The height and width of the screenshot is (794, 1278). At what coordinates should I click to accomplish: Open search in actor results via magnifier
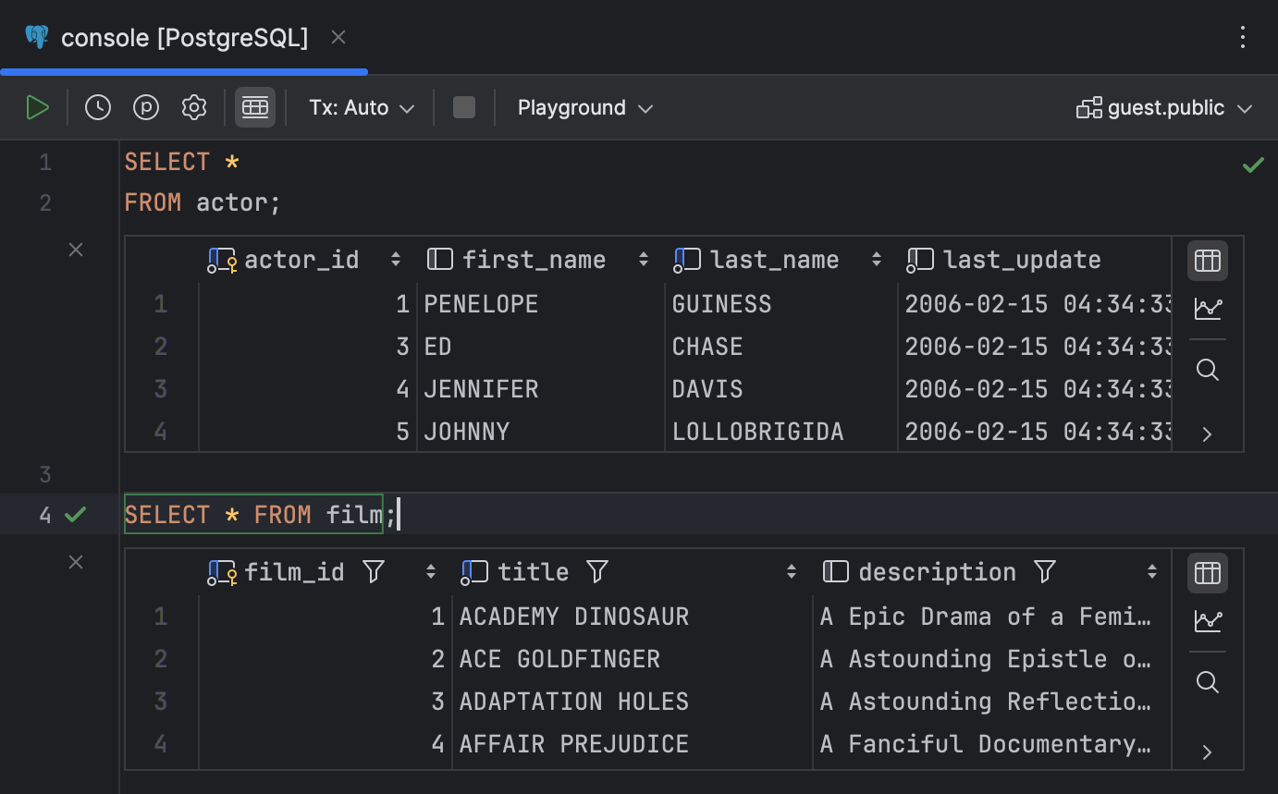tap(1207, 369)
